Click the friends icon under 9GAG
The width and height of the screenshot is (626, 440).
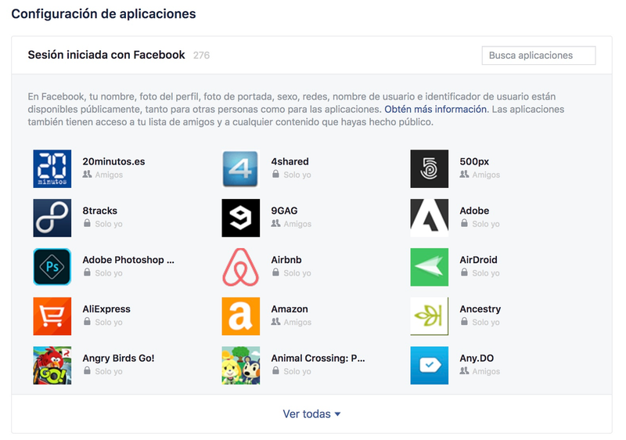(275, 223)
